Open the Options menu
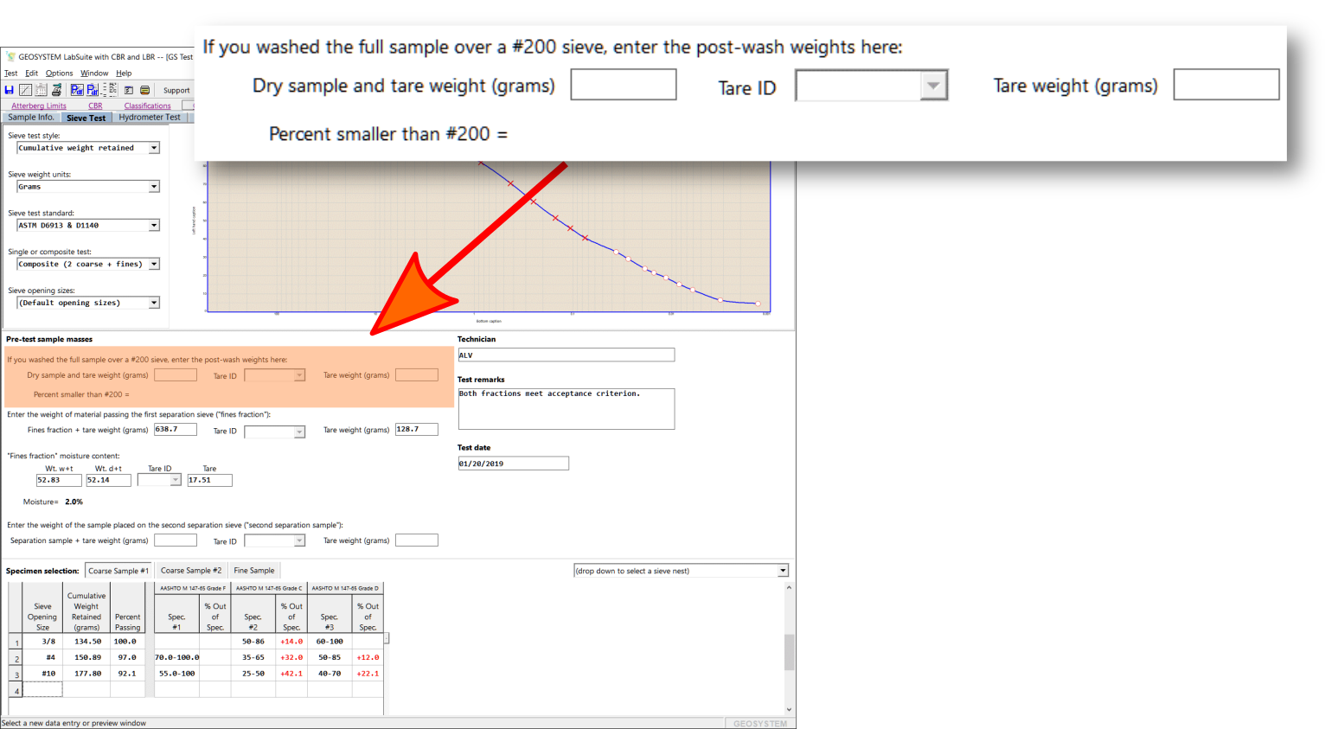This screenshot has height=729, width=1325. point(59,74)
